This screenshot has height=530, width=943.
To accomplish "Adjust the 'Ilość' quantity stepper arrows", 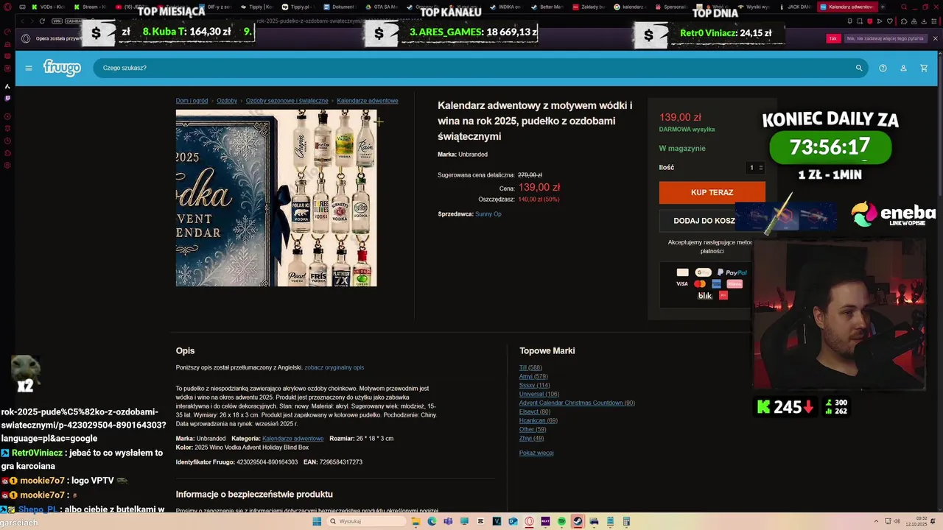I will click(761, 168).
